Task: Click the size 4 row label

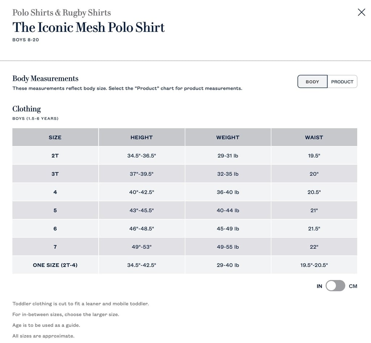Action: pos(55,192)
